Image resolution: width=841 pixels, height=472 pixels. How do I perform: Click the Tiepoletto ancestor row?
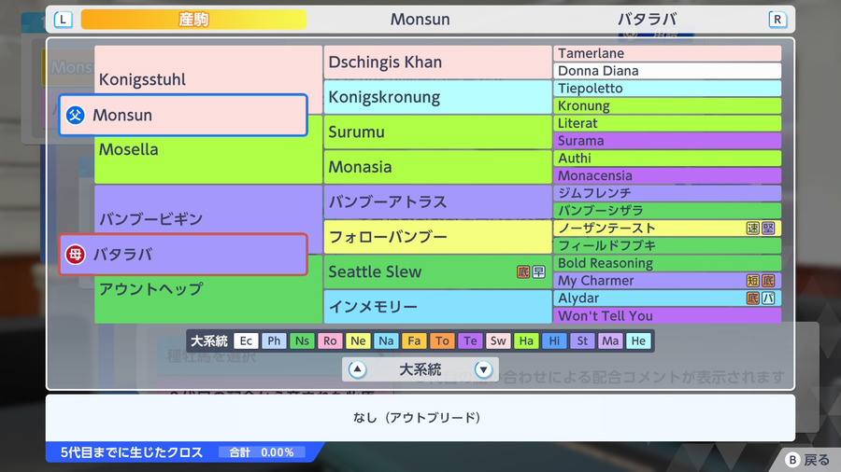click(x=667, y=89)
